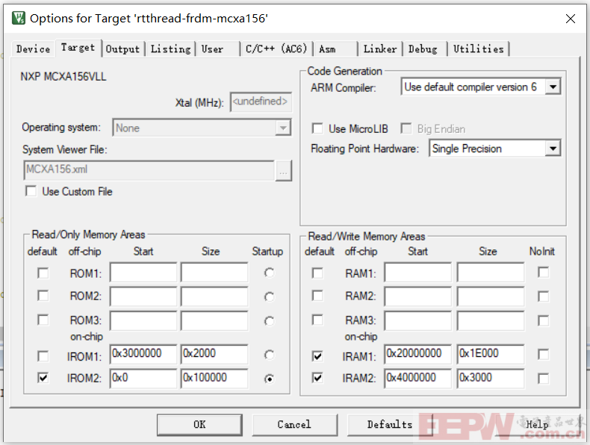The height and width of the screenshot is (445, 590).
Task: Open the Output tab
Action: pos(122,49)
